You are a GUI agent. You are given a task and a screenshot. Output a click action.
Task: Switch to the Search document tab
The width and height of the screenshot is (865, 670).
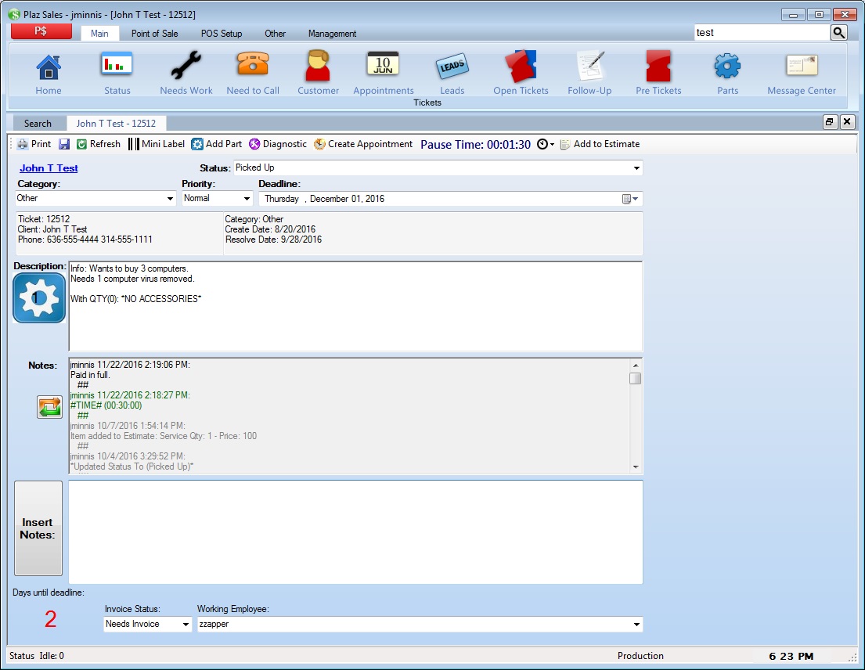[x=38, y=124]
